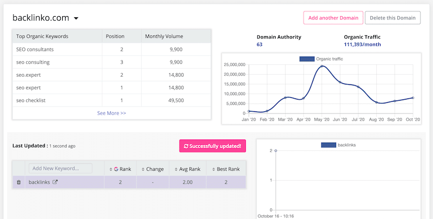Click the 'seo expert' position 1 row
This screenshot has width=433, height=219.
point(111,88)
